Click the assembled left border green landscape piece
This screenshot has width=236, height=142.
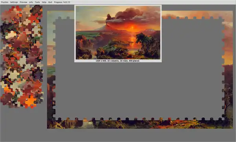[x=51, y=71]
